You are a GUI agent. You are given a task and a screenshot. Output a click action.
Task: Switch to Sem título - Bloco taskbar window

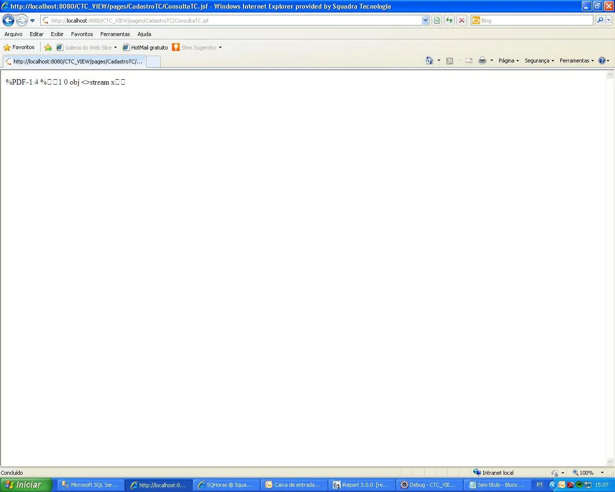[497, 485]
